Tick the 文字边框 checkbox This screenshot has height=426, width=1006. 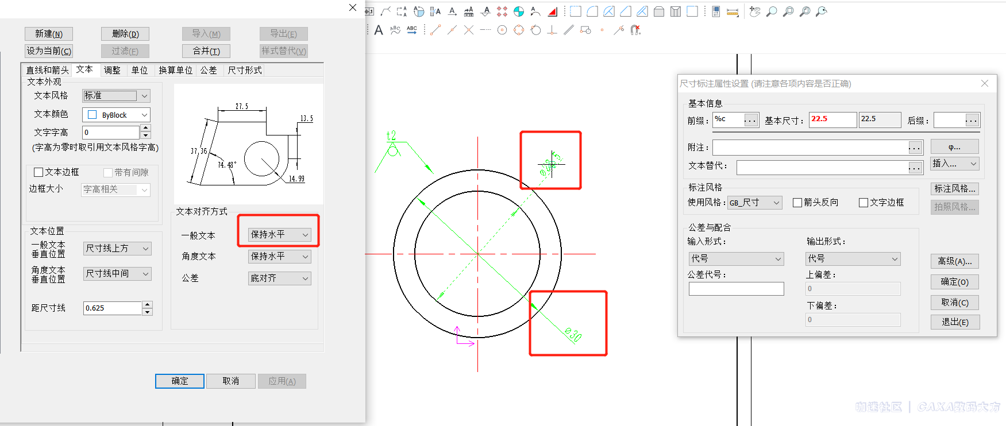pos(864,203)
